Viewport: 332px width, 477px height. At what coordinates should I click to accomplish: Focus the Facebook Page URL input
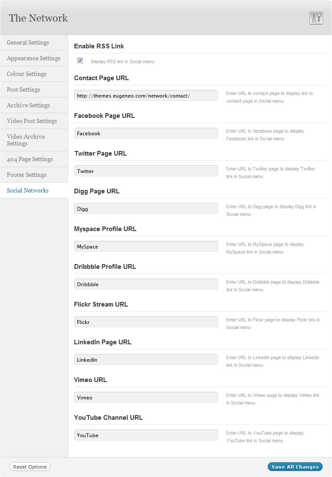coord(146,133)
